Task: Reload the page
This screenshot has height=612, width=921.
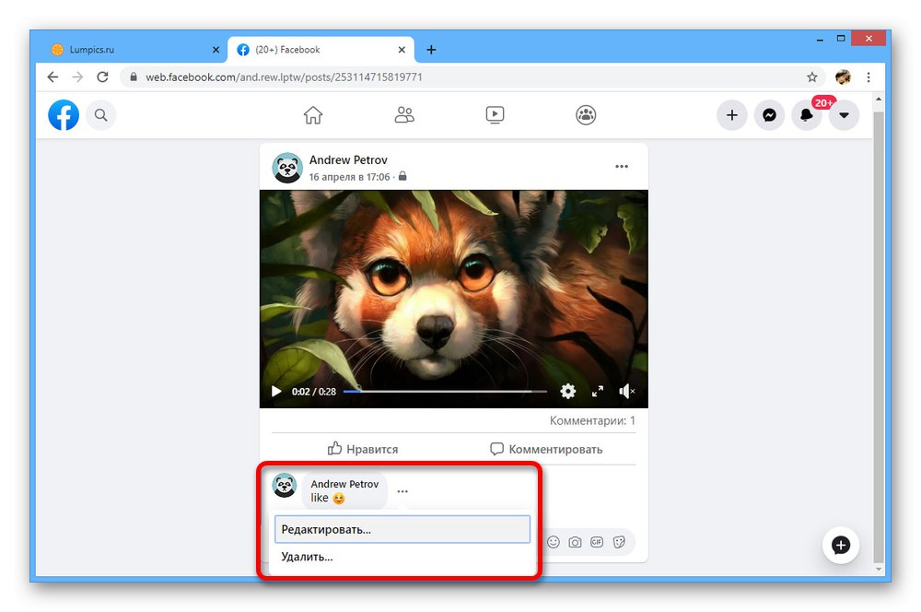Action: click(x=103, y=77)
